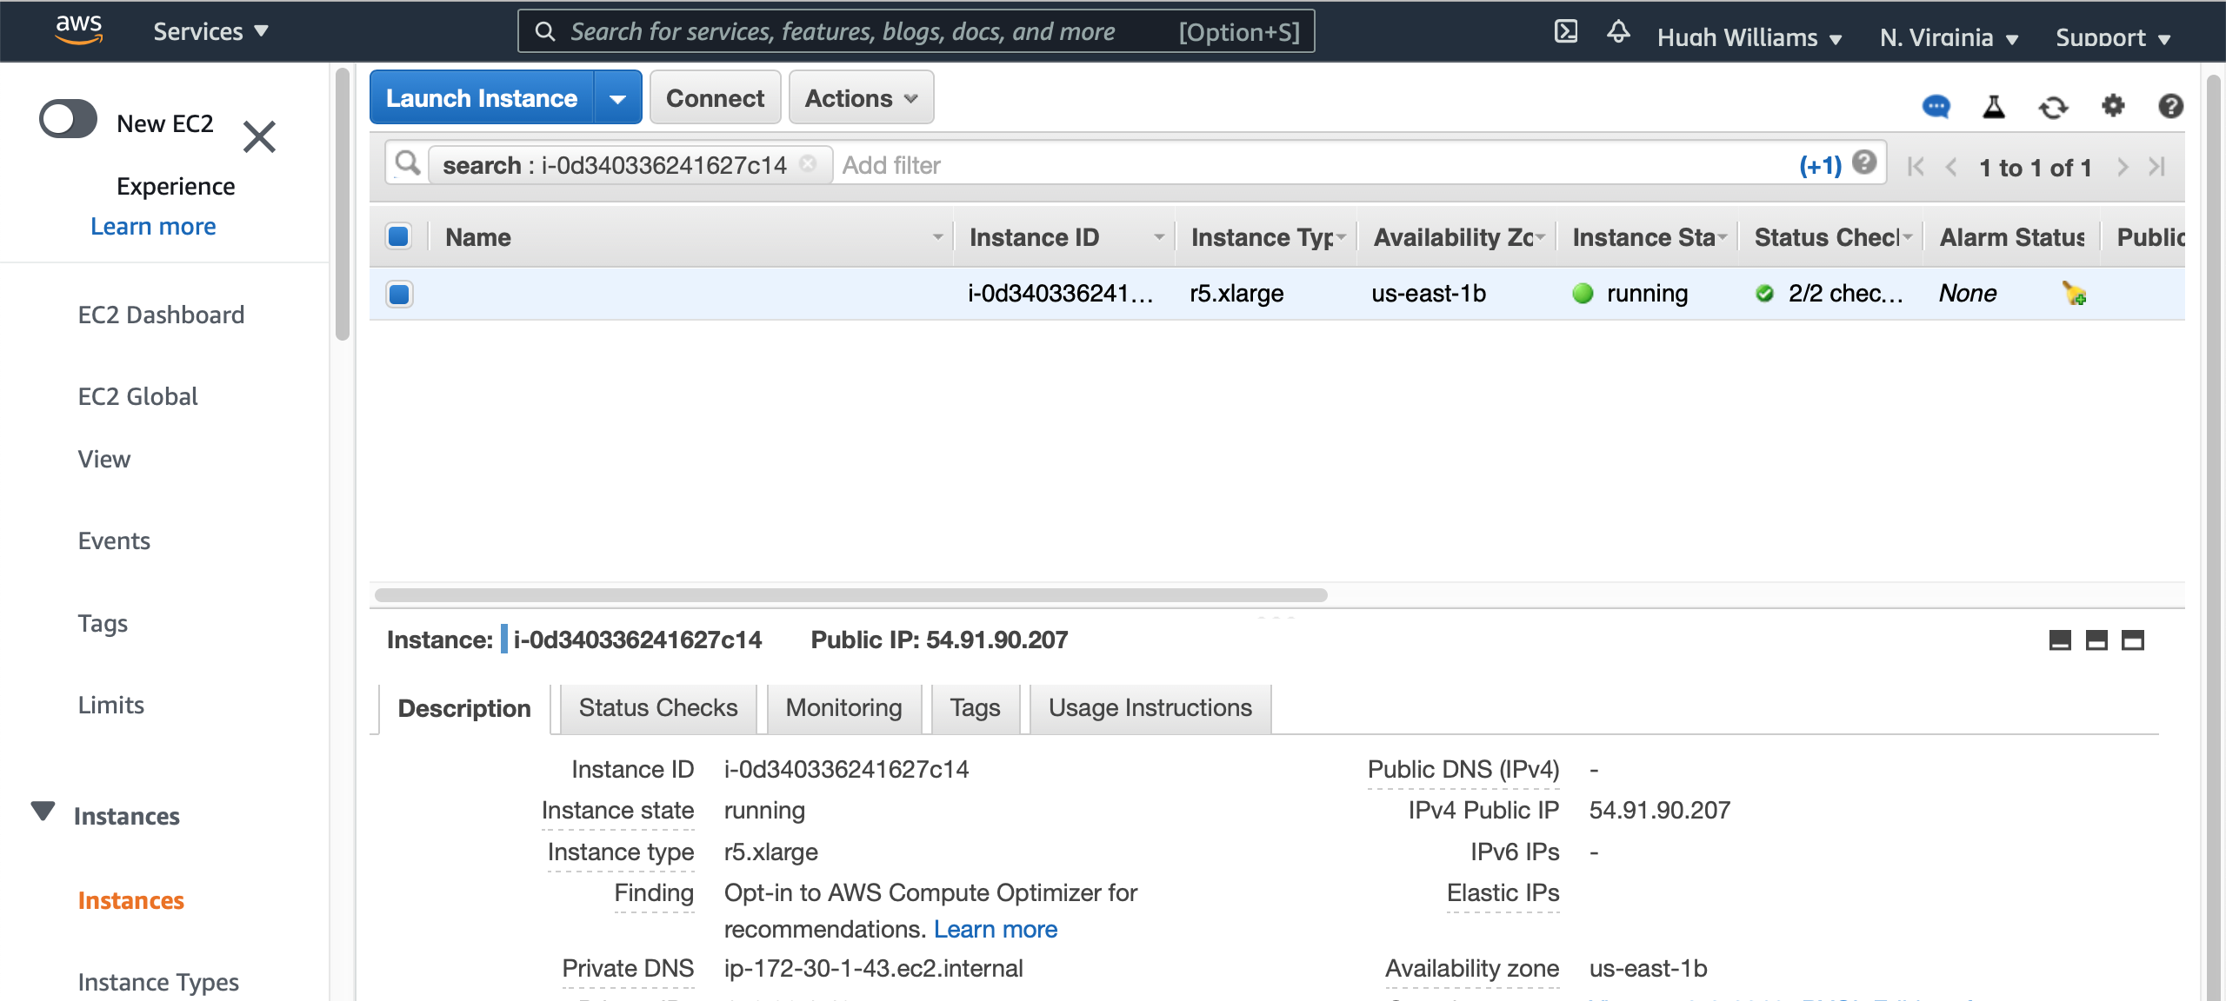Open the CloudShell terminal icon
This screenshot has height=1001, width=2226.
[1565, 32]
